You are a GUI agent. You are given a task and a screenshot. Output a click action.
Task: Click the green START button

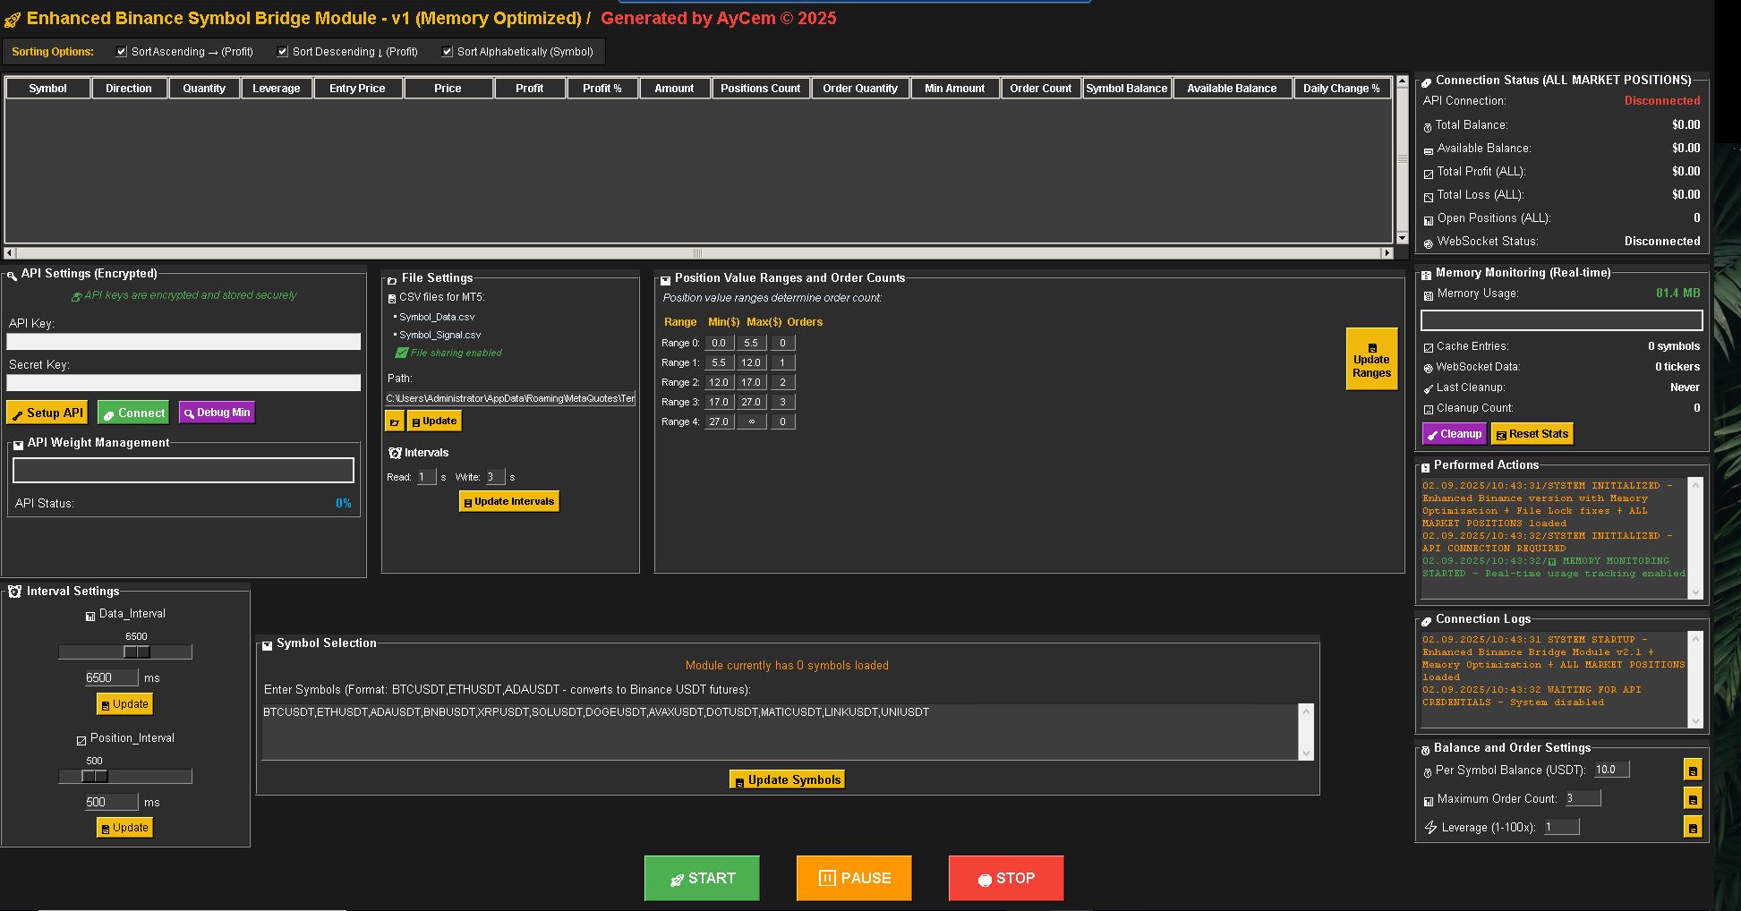[x=702, y=878]
